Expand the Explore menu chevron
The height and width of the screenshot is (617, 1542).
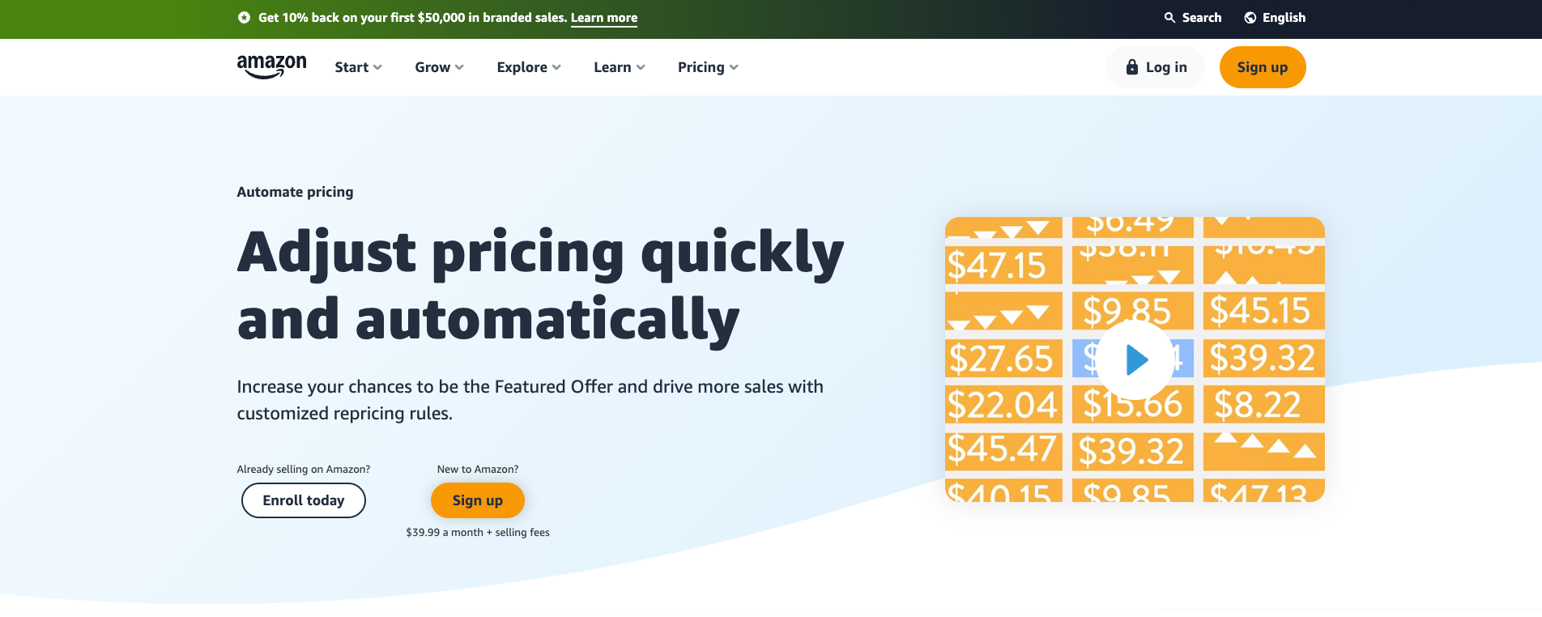pos(556,67)
